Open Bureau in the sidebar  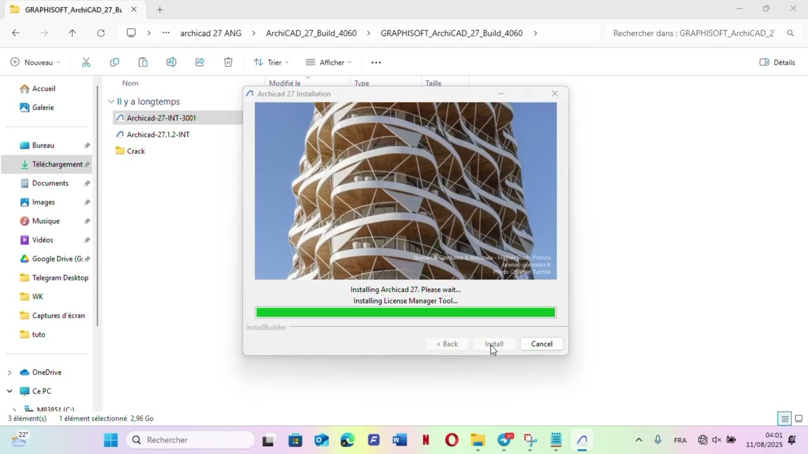[43, 145]
